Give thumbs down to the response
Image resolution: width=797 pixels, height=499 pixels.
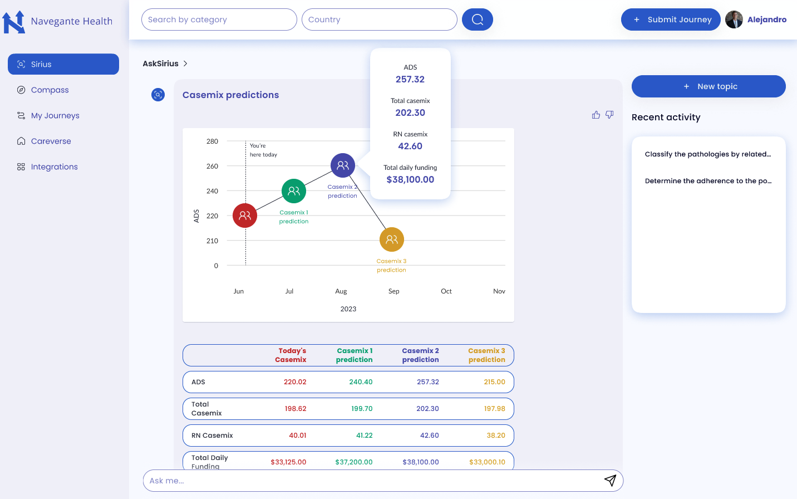click(x=609, y=115)
